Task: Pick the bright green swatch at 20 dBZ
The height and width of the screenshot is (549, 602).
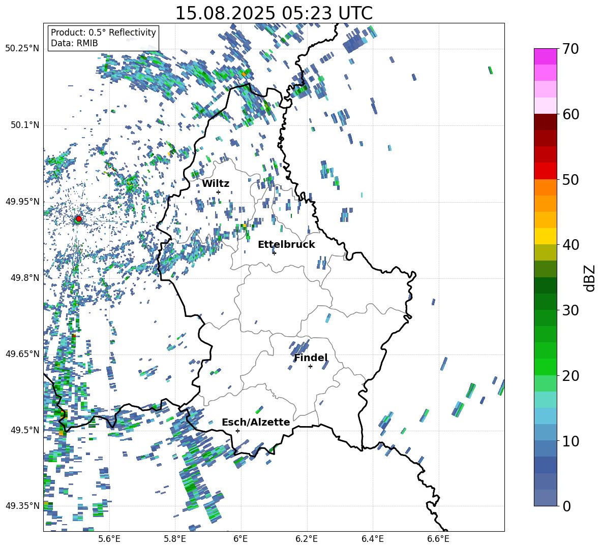Action: [546, 367]
